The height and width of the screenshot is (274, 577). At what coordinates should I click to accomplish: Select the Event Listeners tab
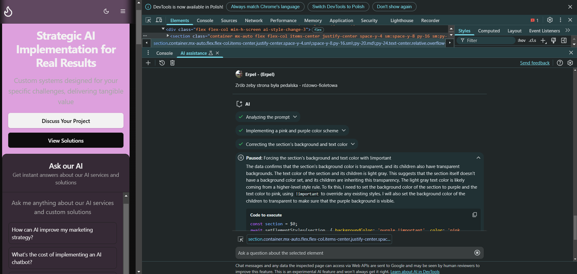point(544,30)
